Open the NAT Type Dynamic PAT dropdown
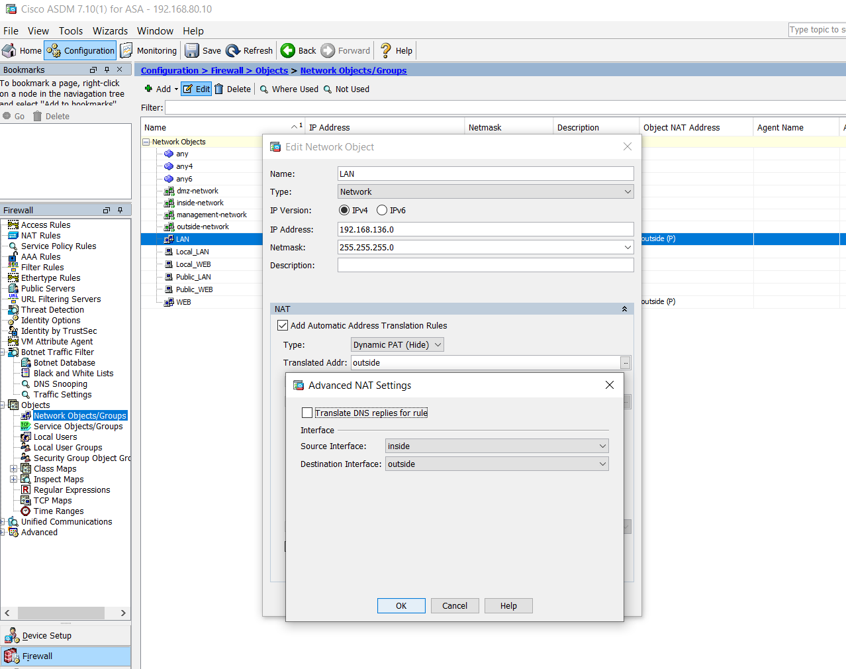The image size is (846, 669). click(x=397, y=345)
